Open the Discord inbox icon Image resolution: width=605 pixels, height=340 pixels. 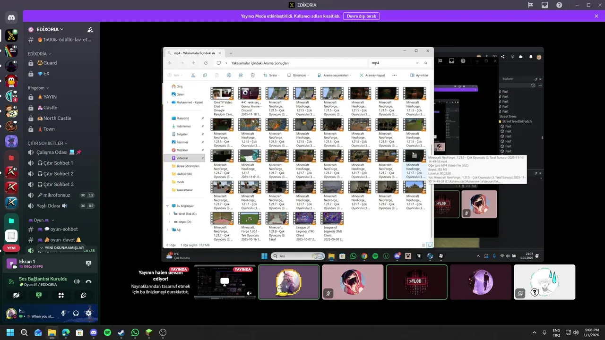click(x=545, y=5)
